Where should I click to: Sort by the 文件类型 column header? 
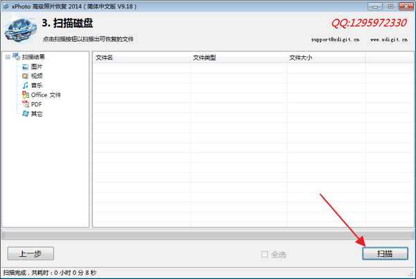pos(239,58)
